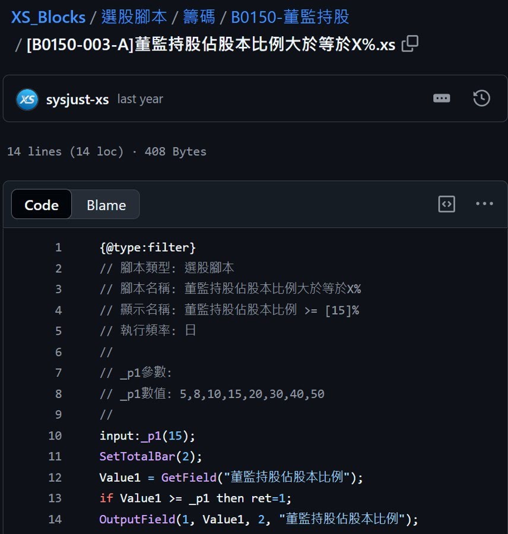Viewport: 508px width, 534px height.
Task: Open commit history clock icon
Action: 481,98
